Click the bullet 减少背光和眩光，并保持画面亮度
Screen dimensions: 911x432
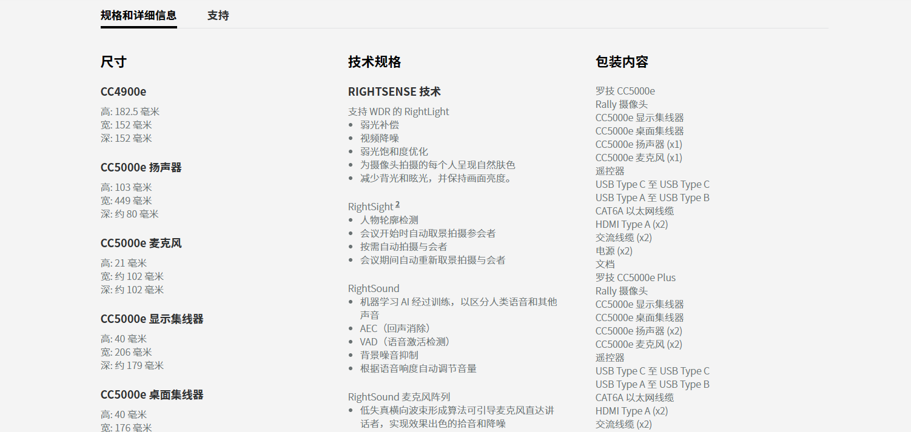tap(437, 178)
